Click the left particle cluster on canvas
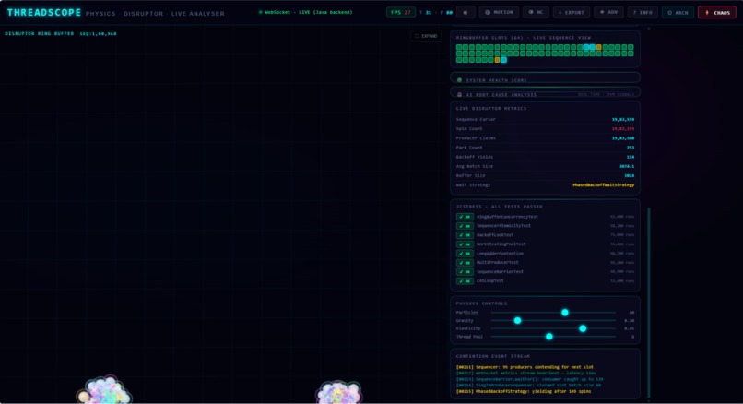Image resolution: width=743 pixels, height=404 pixels. pos(103,391)
